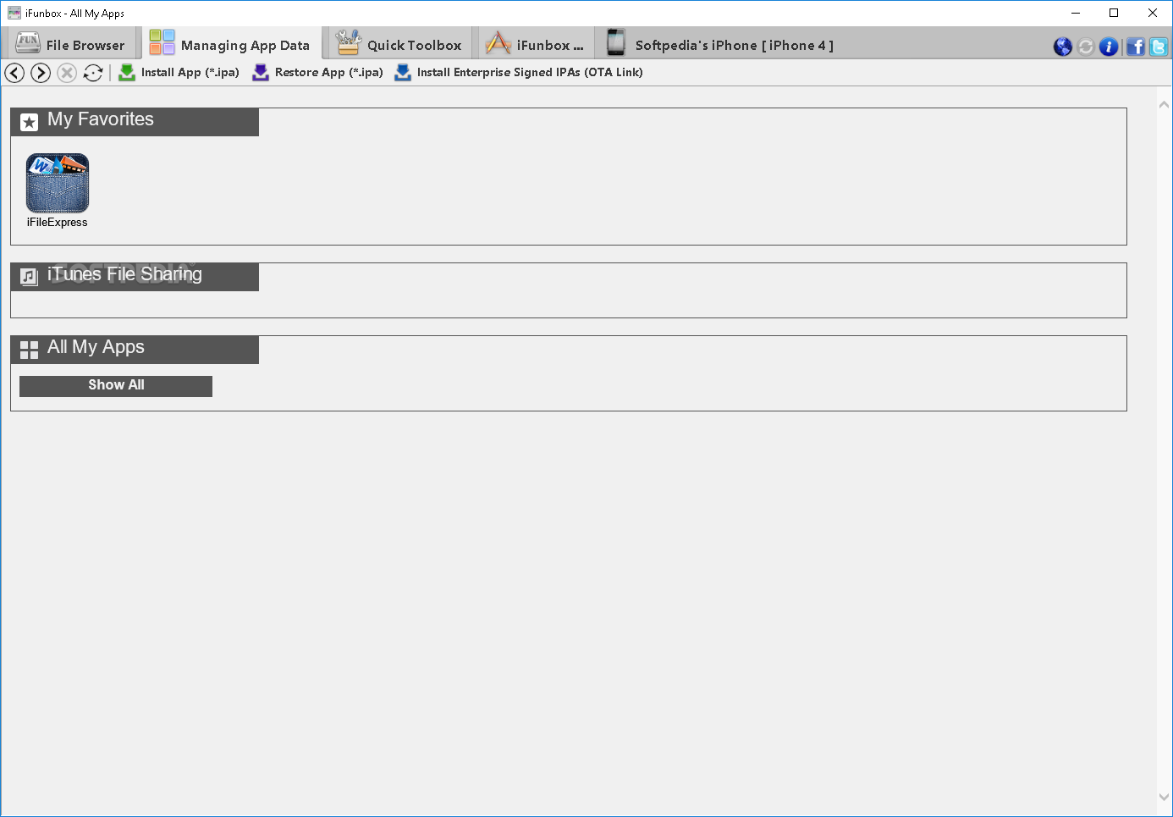Click the scrollbar down arrow
Image resolution: width=1173 pixels, height=817 pixels.
click(1164, 797)
